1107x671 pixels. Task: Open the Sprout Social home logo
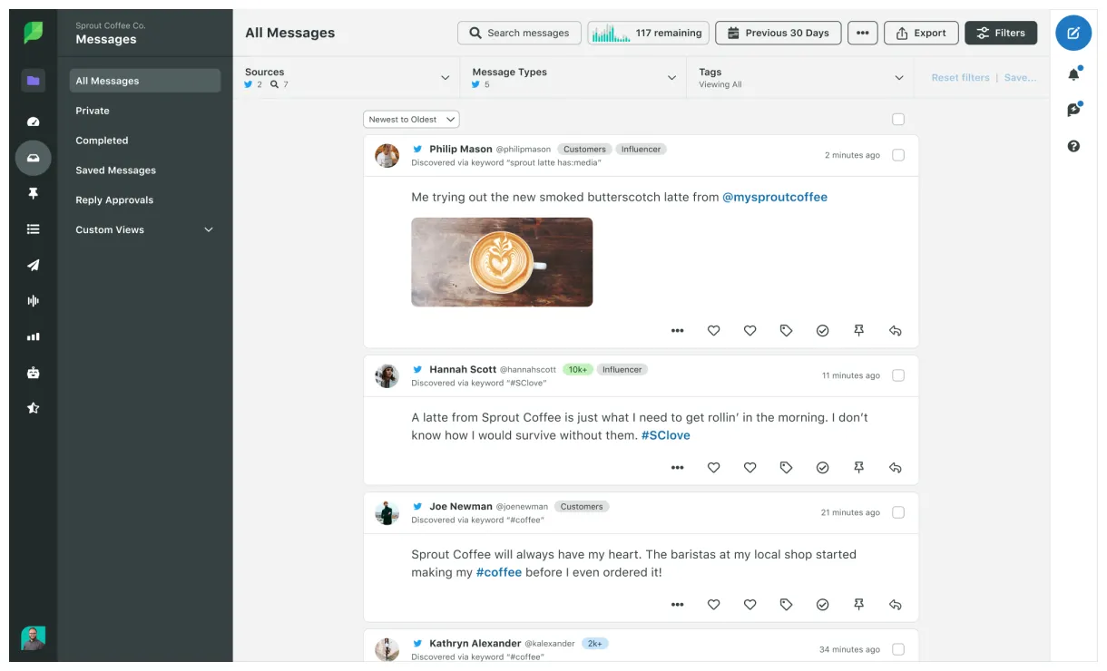[x=33, y=31]
